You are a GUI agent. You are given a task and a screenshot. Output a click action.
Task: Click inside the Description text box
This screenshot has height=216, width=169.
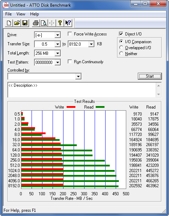[82, 90]
